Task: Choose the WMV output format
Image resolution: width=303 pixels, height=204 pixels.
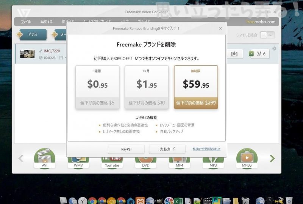Action: point(78,163)
